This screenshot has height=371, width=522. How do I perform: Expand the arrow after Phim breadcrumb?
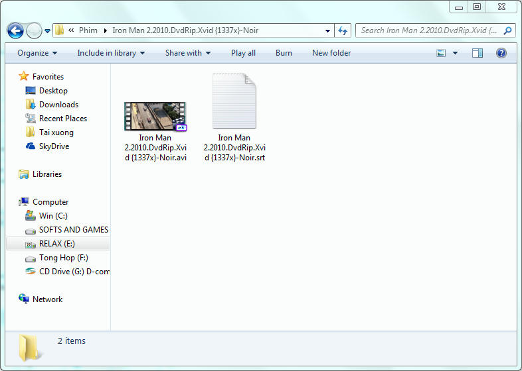click(x=105, y=30)
